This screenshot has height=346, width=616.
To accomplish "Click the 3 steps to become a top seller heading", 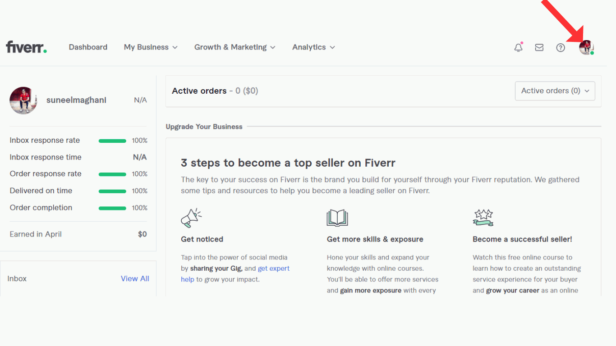I will (288, 163).
